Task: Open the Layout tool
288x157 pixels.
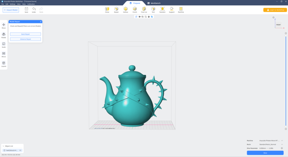Action: coord(4,64)
